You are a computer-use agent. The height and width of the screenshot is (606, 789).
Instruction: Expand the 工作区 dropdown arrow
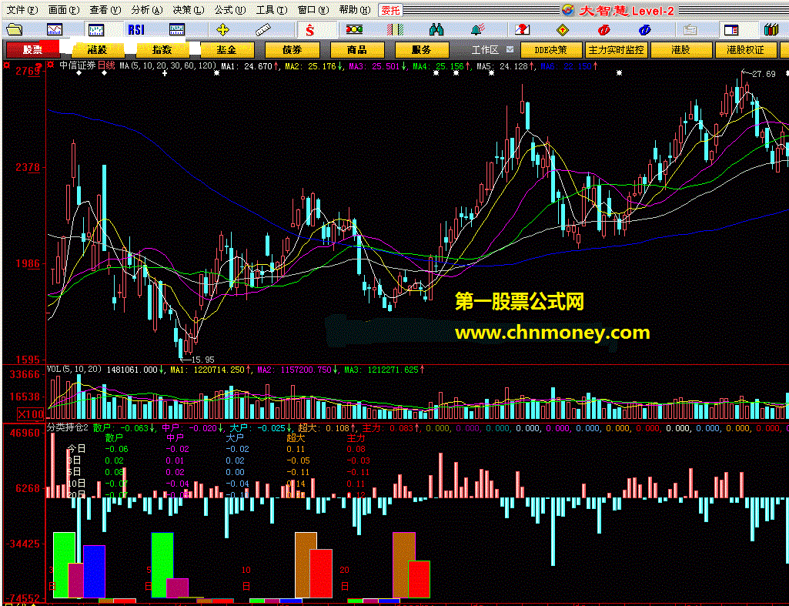click(x=510, y=49)
